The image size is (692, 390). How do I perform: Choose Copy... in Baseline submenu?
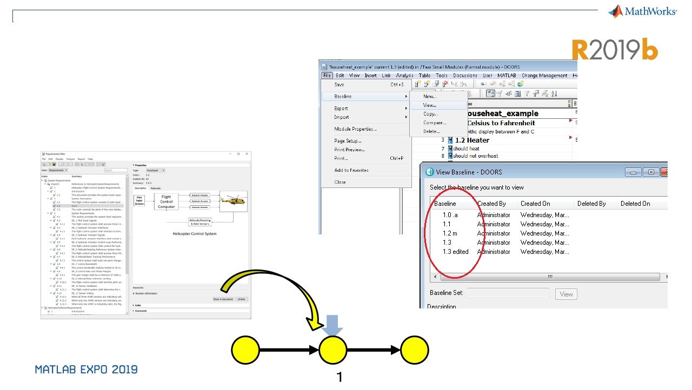click(x=437, y=114)
